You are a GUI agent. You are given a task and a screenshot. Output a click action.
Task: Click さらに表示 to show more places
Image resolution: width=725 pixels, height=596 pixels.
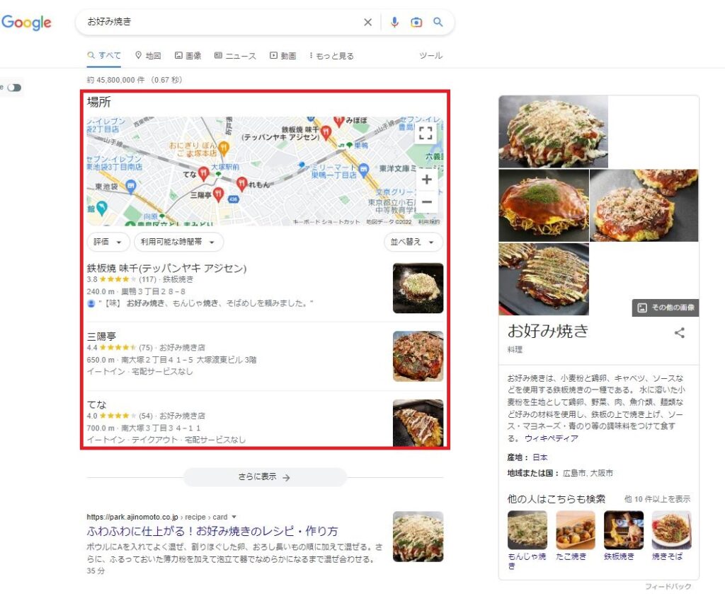(x=265, y=477)
